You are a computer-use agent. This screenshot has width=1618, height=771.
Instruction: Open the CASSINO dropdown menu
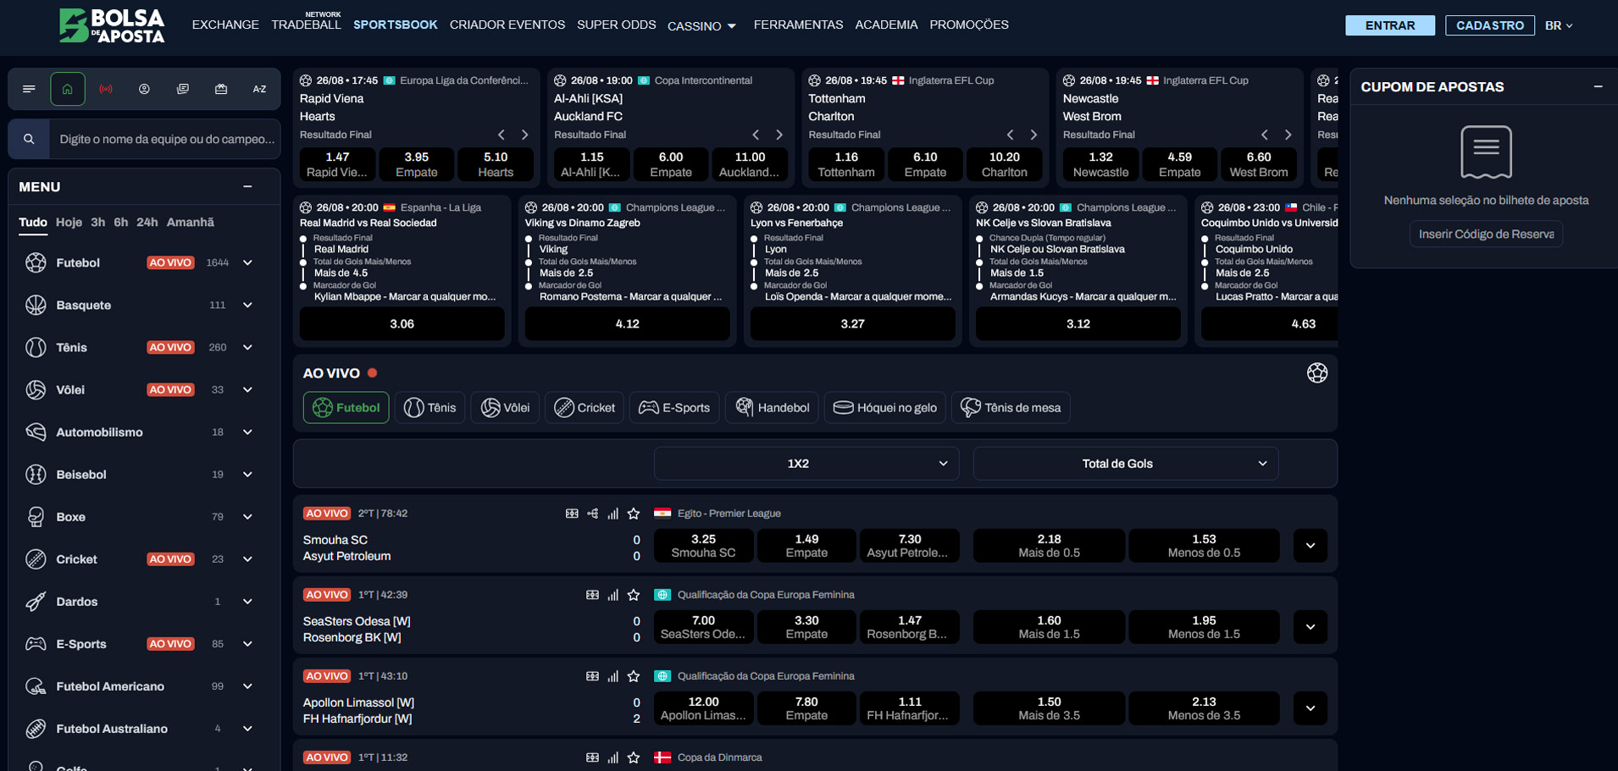point(702,26)
